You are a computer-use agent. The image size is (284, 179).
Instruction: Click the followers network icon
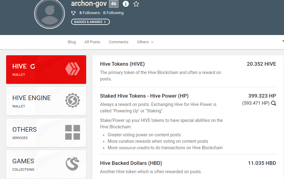pos(73,13)
